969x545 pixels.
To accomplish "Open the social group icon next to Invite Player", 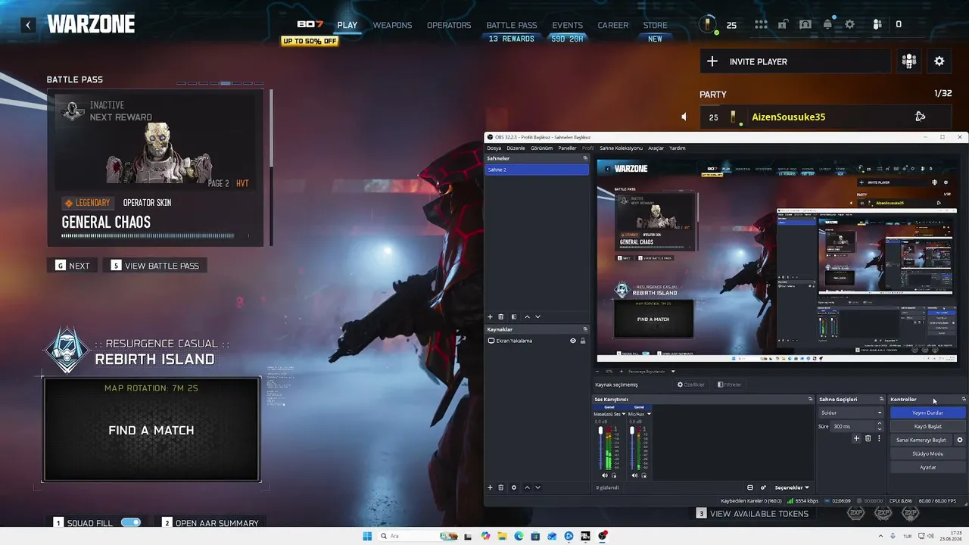I will (x=909, y=61).
